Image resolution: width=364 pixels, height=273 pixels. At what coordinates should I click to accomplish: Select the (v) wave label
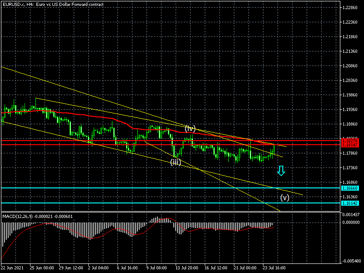tap(284, 197)
